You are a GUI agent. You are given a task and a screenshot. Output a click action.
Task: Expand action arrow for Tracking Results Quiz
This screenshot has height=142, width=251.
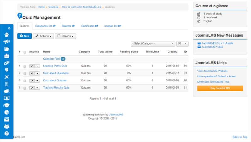point(37,88)
